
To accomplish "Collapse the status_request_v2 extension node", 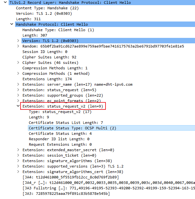I will 18,106.
